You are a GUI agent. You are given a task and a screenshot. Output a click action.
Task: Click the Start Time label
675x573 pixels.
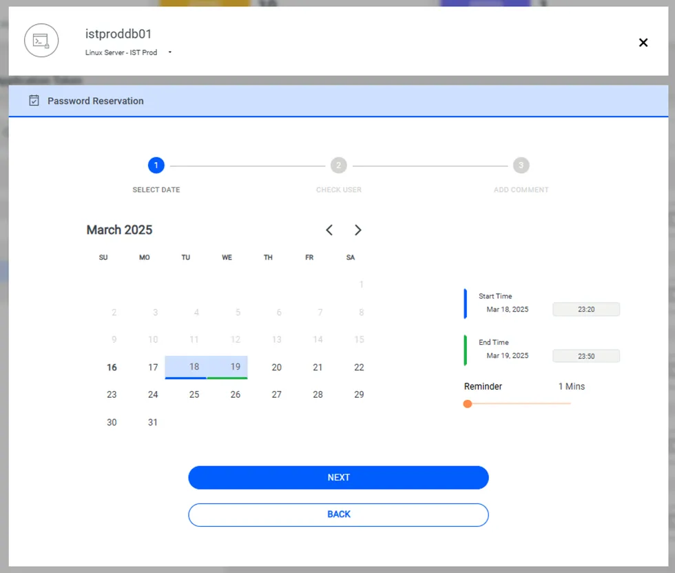click(x=495, y=296)
